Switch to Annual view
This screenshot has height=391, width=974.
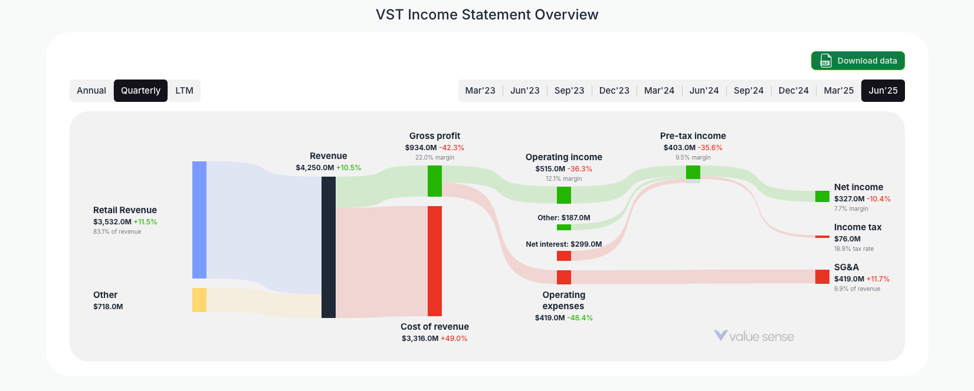[91, 90]
